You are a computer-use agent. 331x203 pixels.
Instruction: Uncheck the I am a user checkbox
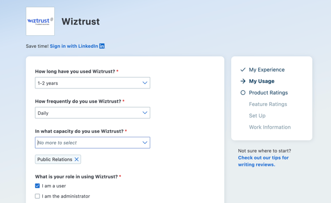(x=37, y=186)
